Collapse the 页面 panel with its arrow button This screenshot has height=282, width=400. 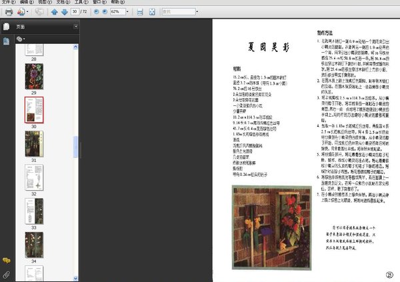tap(76, 26)
